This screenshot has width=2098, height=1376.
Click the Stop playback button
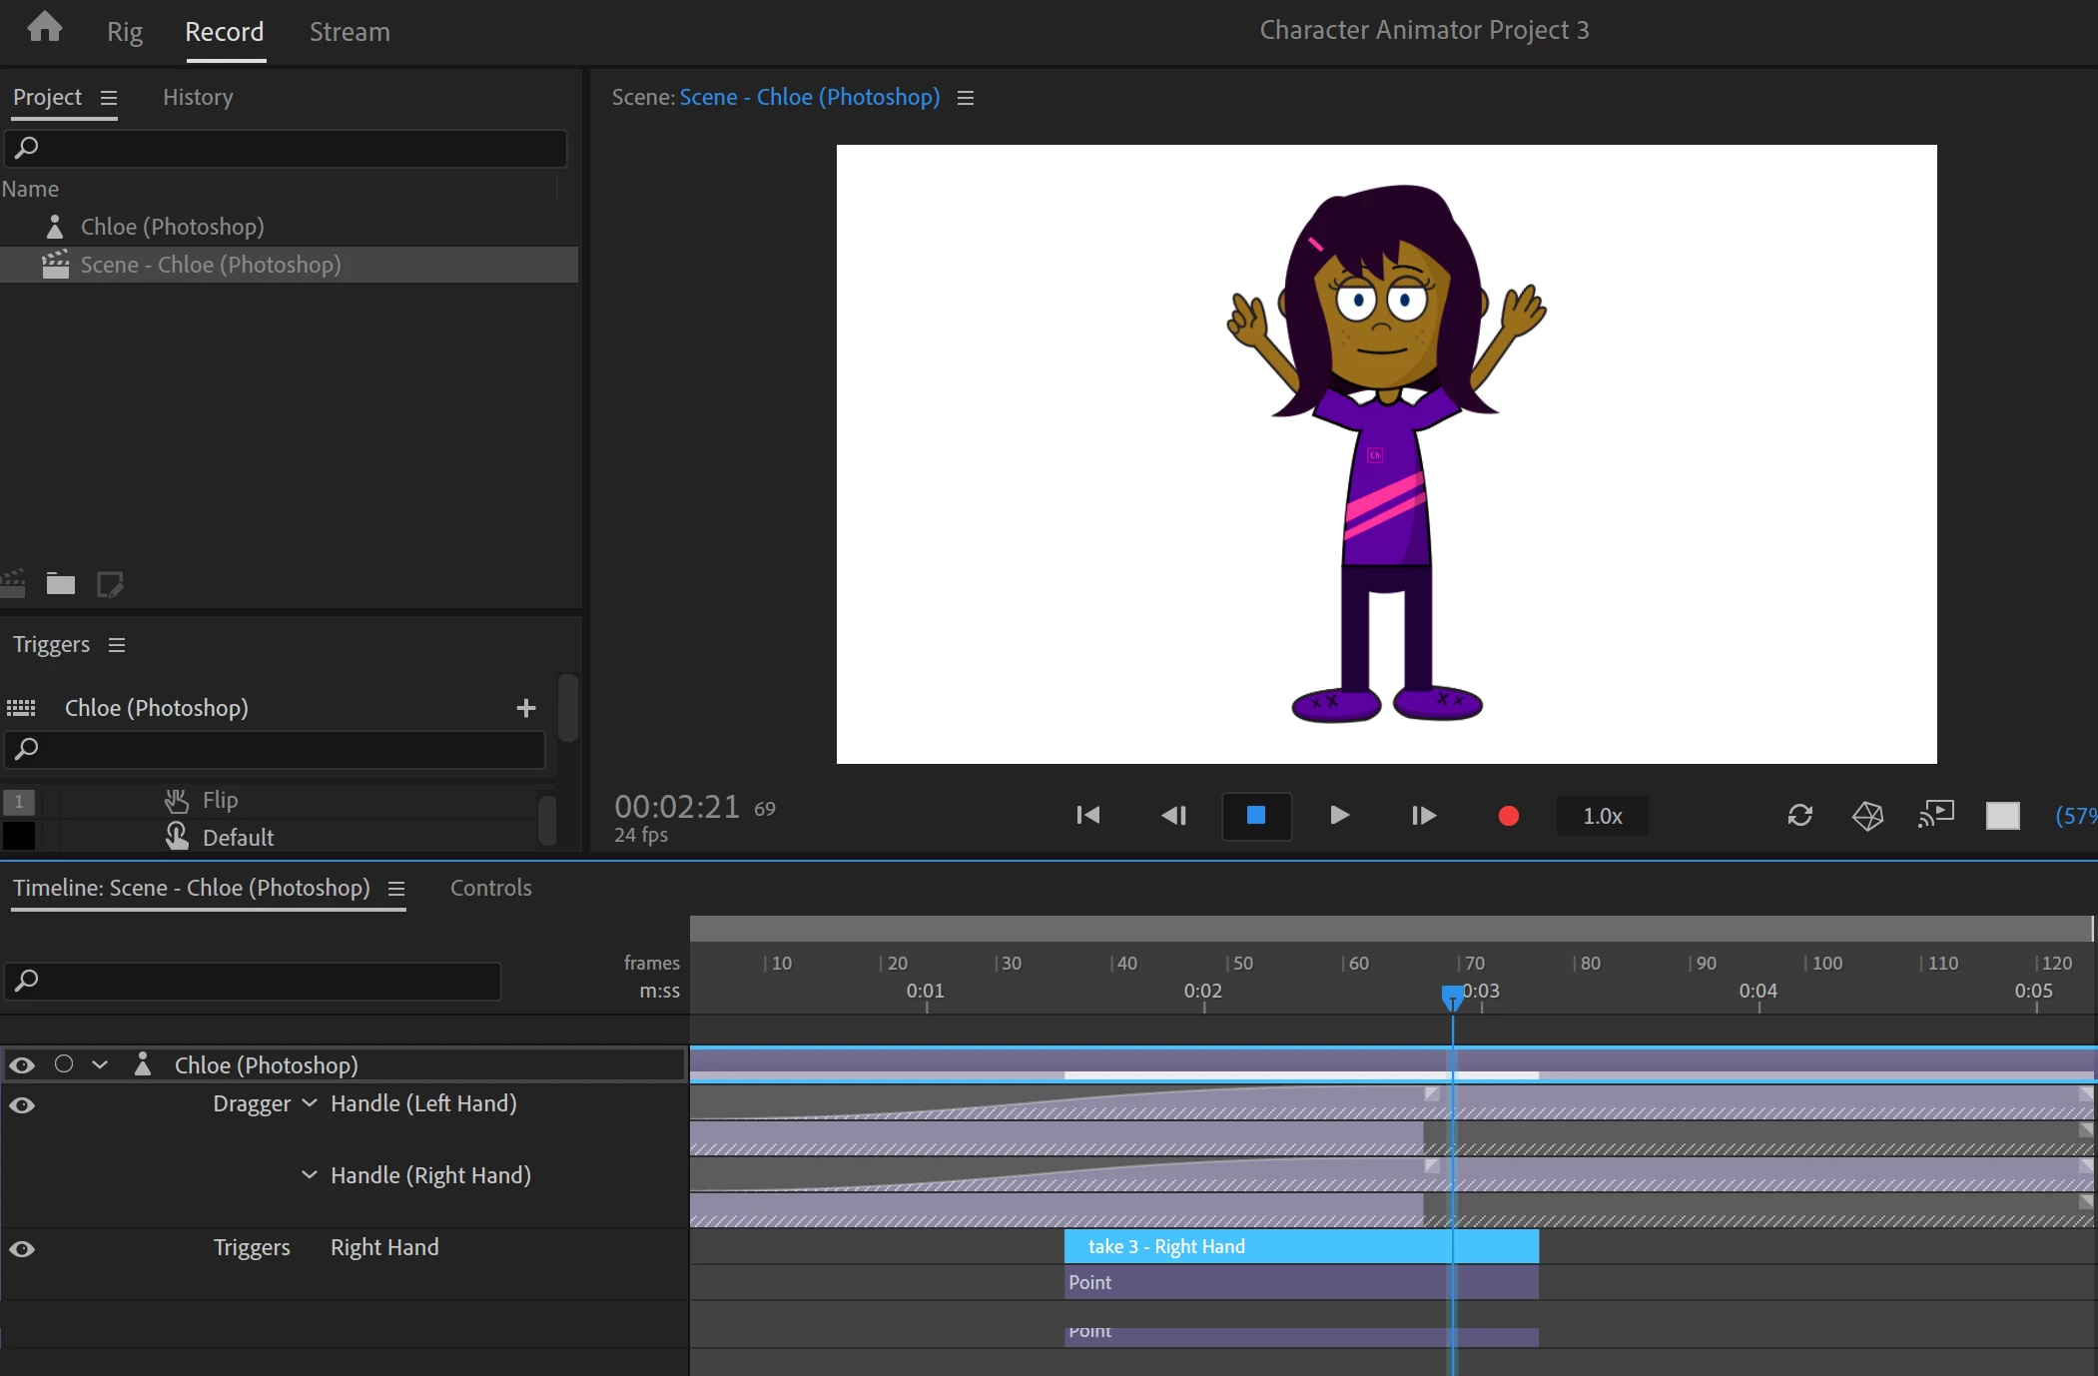click(1256, 816)
